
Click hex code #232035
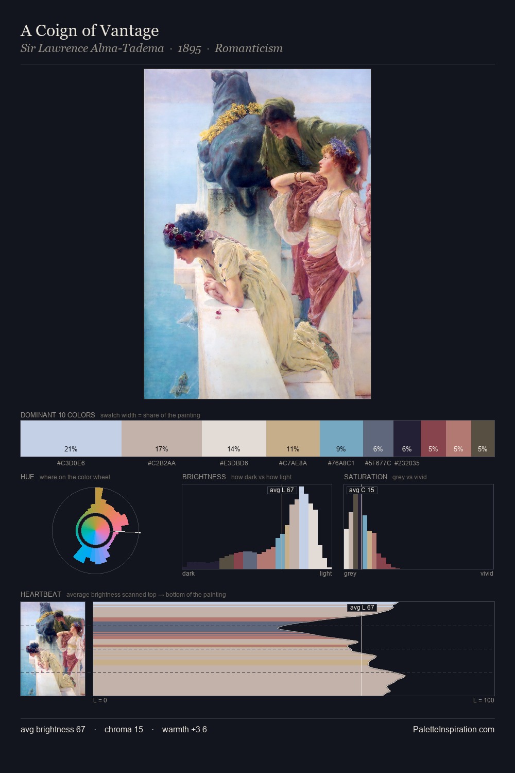point(407,463)
